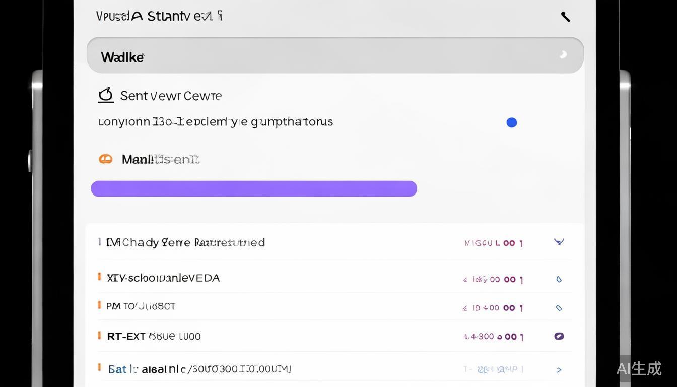
Task: Click the icon beside Sent Vewr Cewre
Action: 106,95
